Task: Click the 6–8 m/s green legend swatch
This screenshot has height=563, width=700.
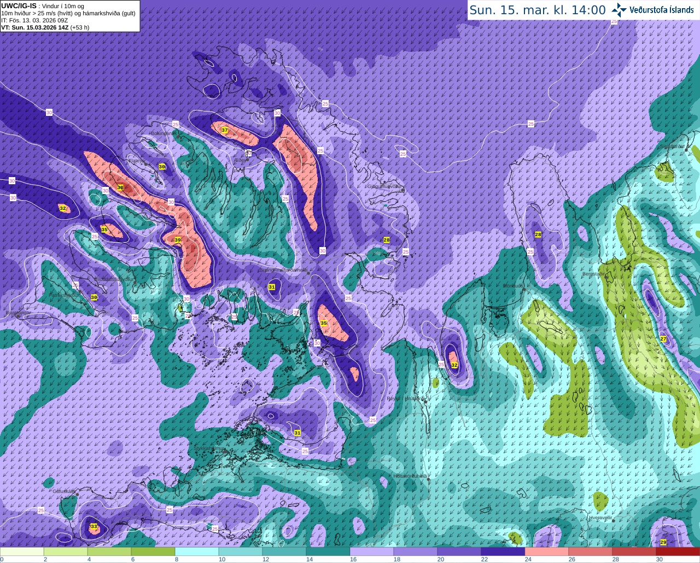Action: point(153,552)
